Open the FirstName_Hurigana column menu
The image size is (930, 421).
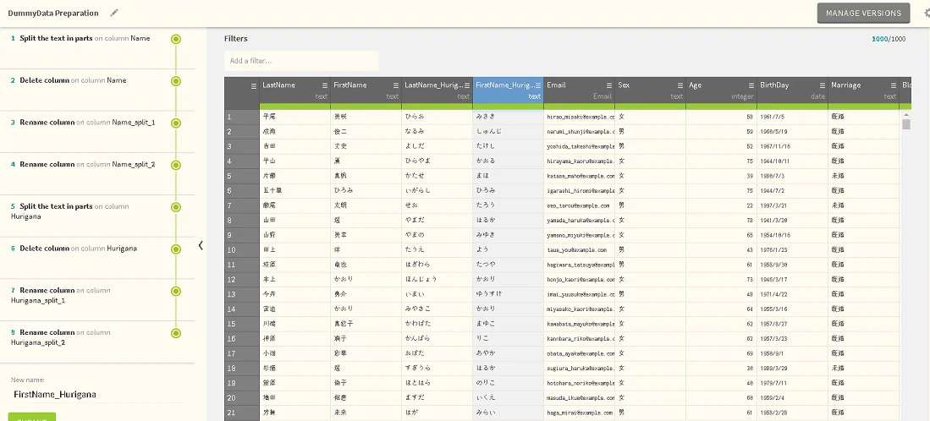[538, 85]
